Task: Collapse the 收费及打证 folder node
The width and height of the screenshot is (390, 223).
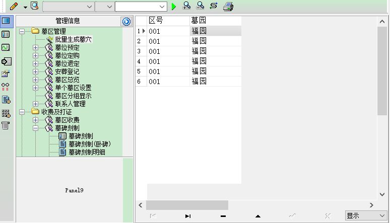Action: 22,112
